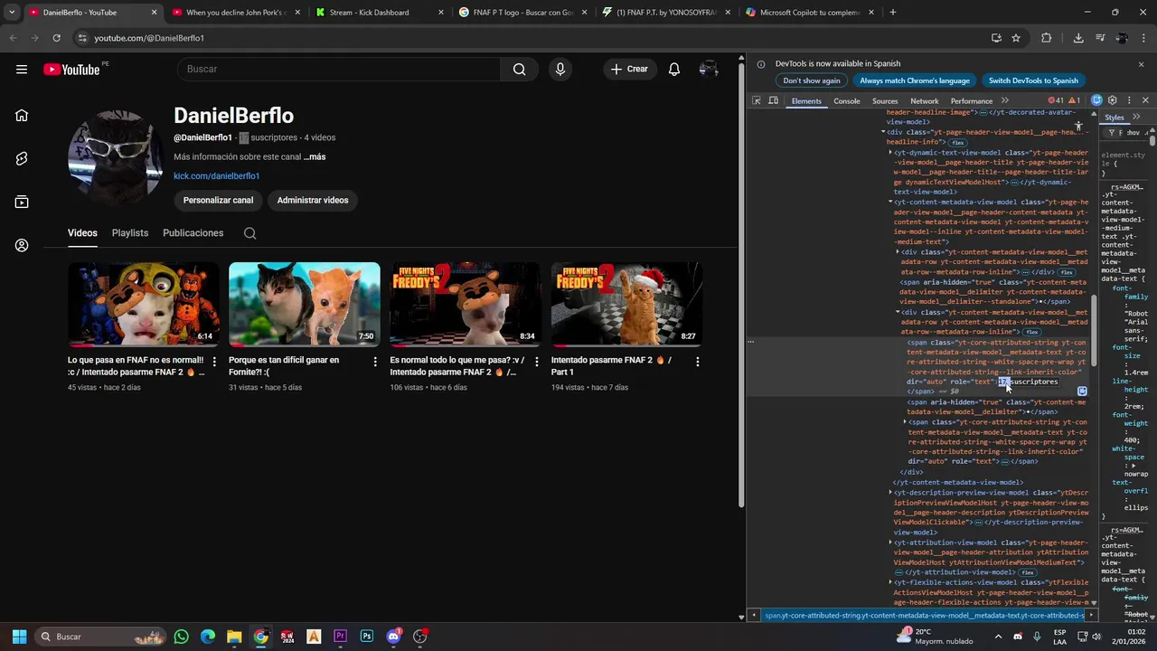Show more Styles pane tabs chevron
The image size is (1157, 651).
click(1136, 118)
